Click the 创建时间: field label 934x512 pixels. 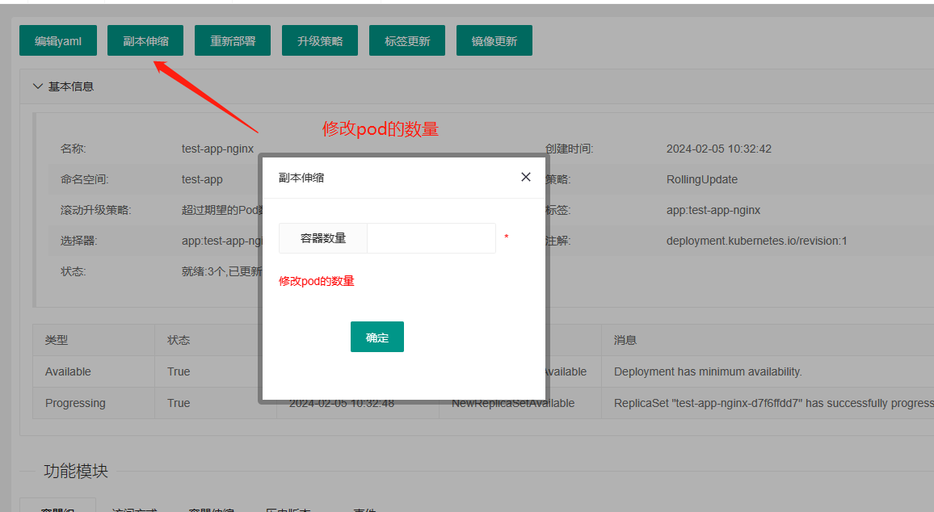(569, 149)
